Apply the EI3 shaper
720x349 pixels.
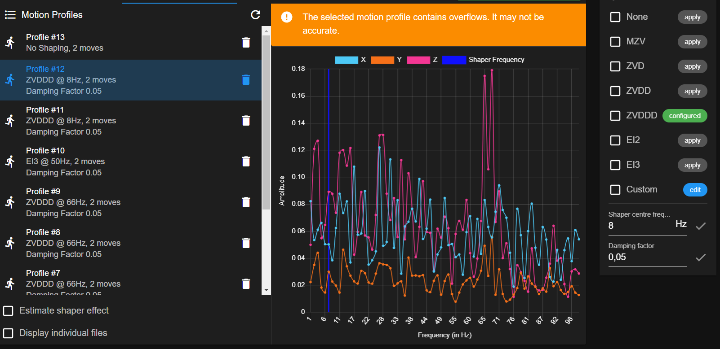click(x=692, y=165)
